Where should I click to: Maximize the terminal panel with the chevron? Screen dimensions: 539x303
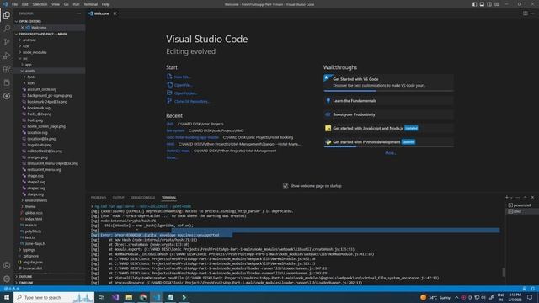(525, 198)
